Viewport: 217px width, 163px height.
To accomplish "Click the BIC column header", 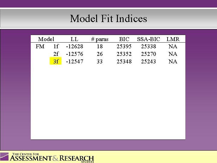I will pyautogui.click(x=124, y=39).
